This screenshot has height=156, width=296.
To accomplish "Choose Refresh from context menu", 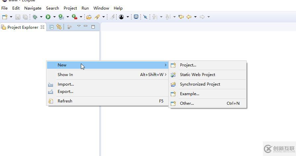I will click(108, 101).
